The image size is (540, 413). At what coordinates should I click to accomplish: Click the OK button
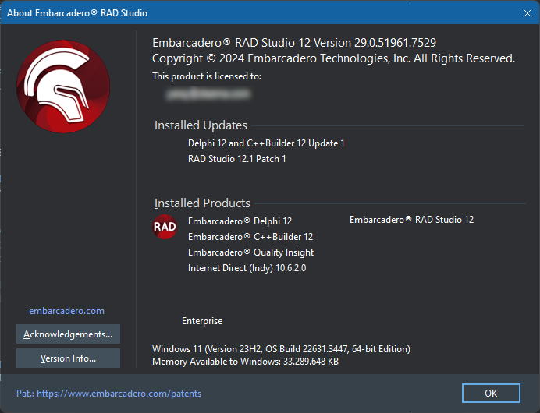(x=491, y=393)
